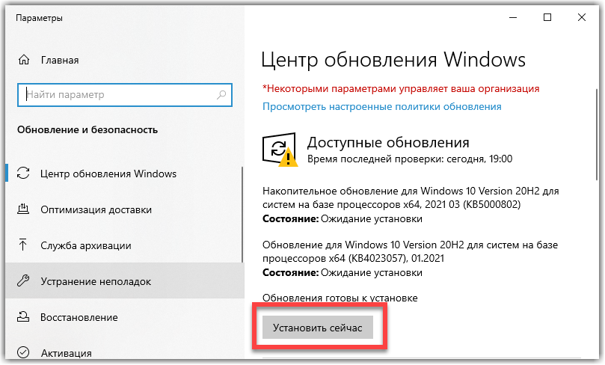Click the Доступные обновления heading
Viewport: 605px width, 365px height.
(x=388, y=142)
